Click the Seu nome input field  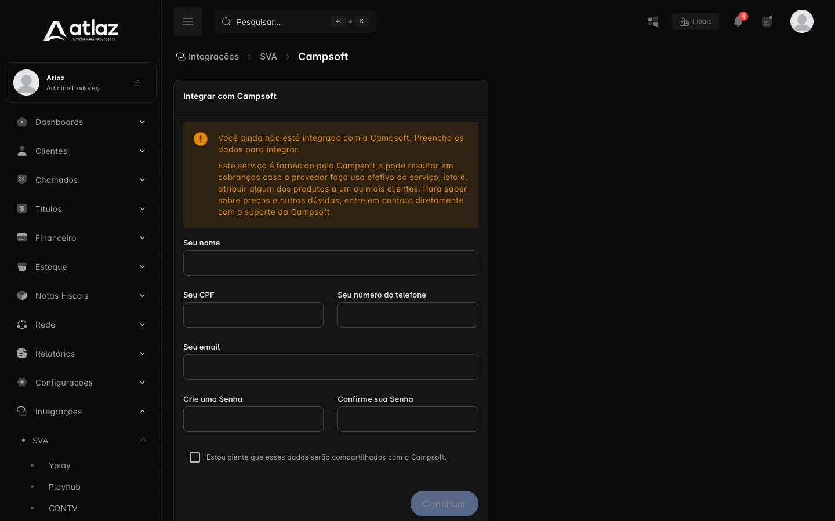331,263
